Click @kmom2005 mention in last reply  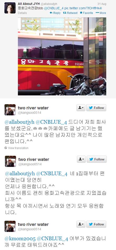click(20, 239)
